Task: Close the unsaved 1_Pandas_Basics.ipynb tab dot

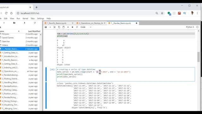Action: (x=136, y=23)
